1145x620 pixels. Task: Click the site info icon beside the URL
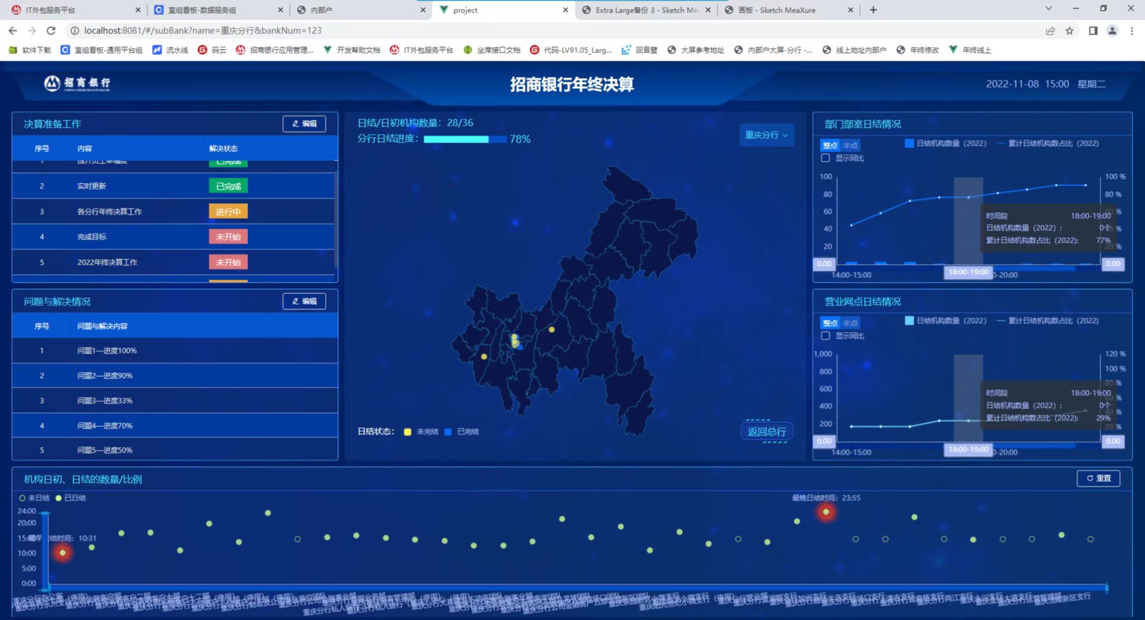(74, 30)
